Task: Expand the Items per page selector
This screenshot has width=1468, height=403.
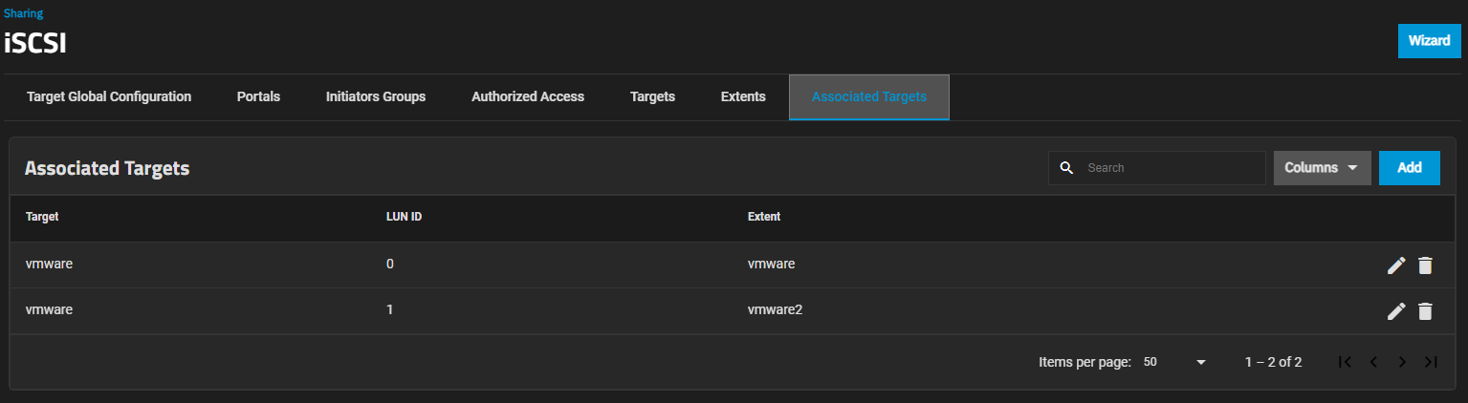Action: pyautogui.click(x=1175, y=362)
